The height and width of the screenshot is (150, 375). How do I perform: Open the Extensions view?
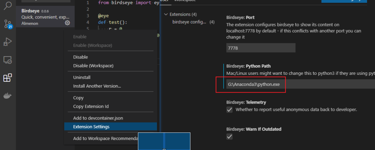(8, 78)
